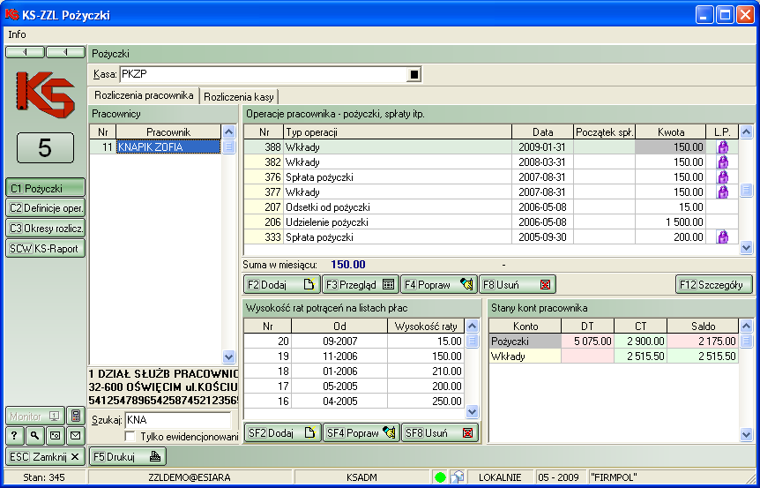Click the purple lock icon in row 333
This screenshot has height=488, width=760.
point(722,236)
